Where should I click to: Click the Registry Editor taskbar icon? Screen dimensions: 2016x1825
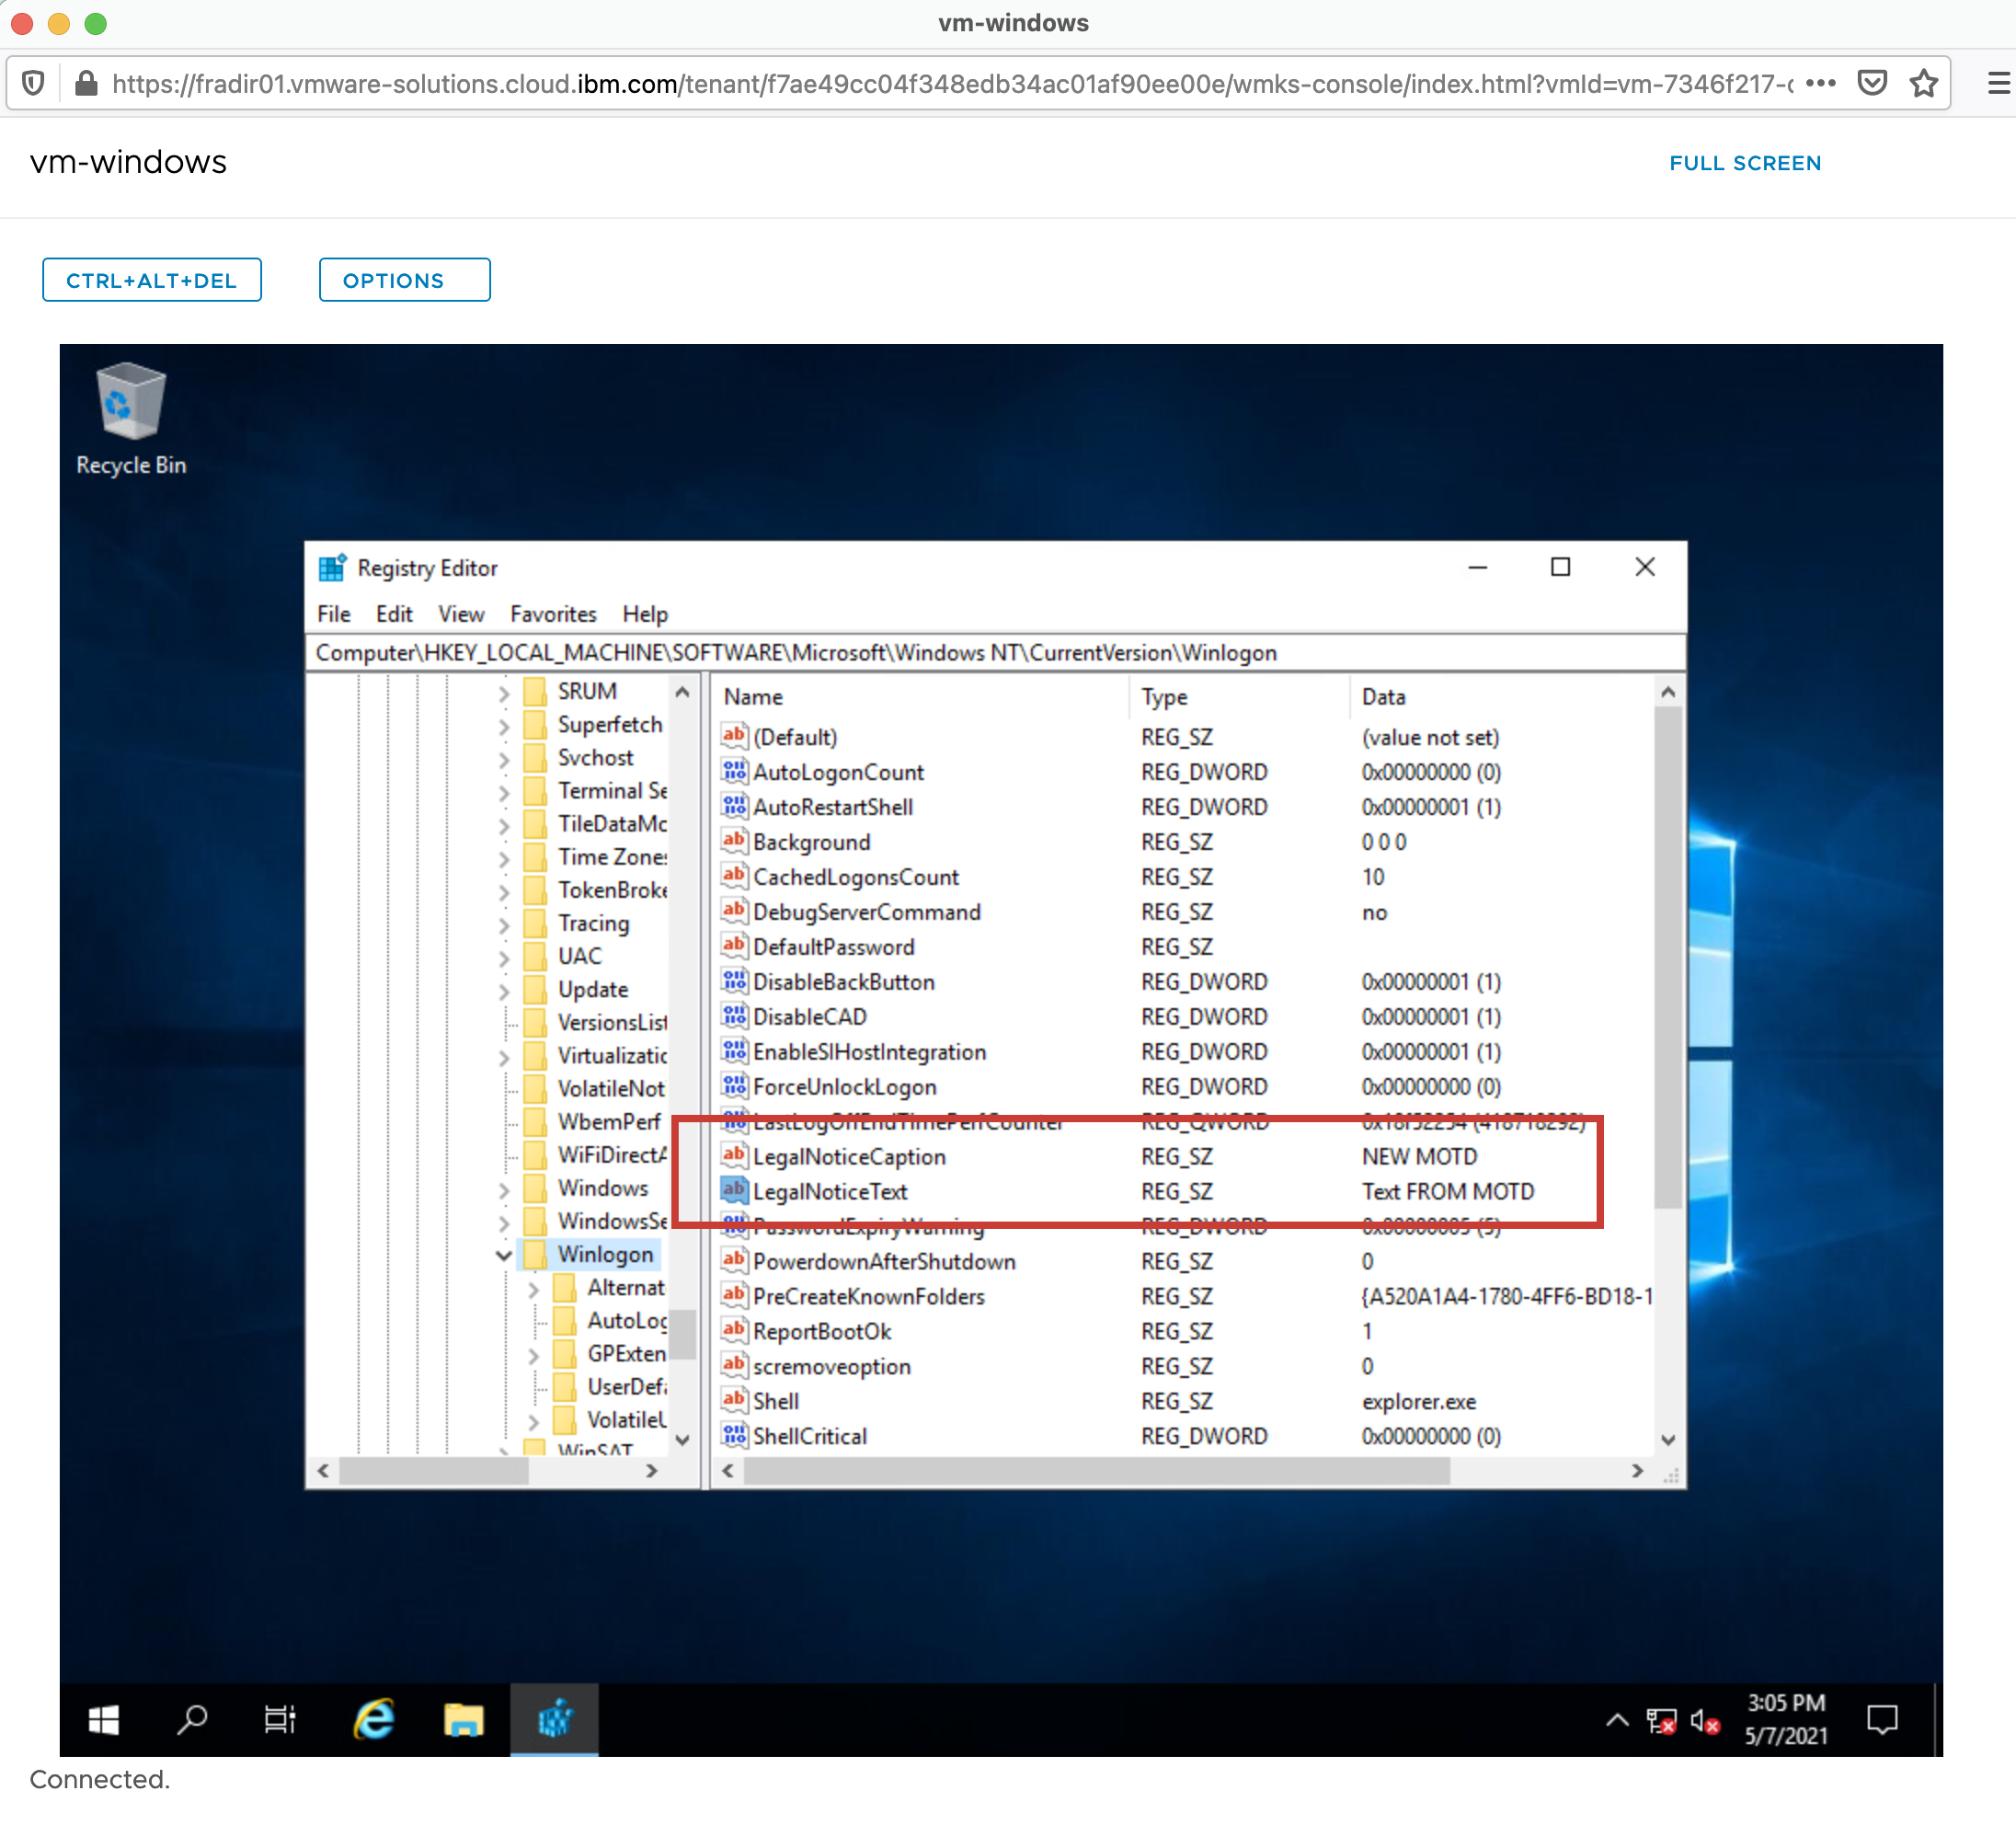tap(554, 1720)
